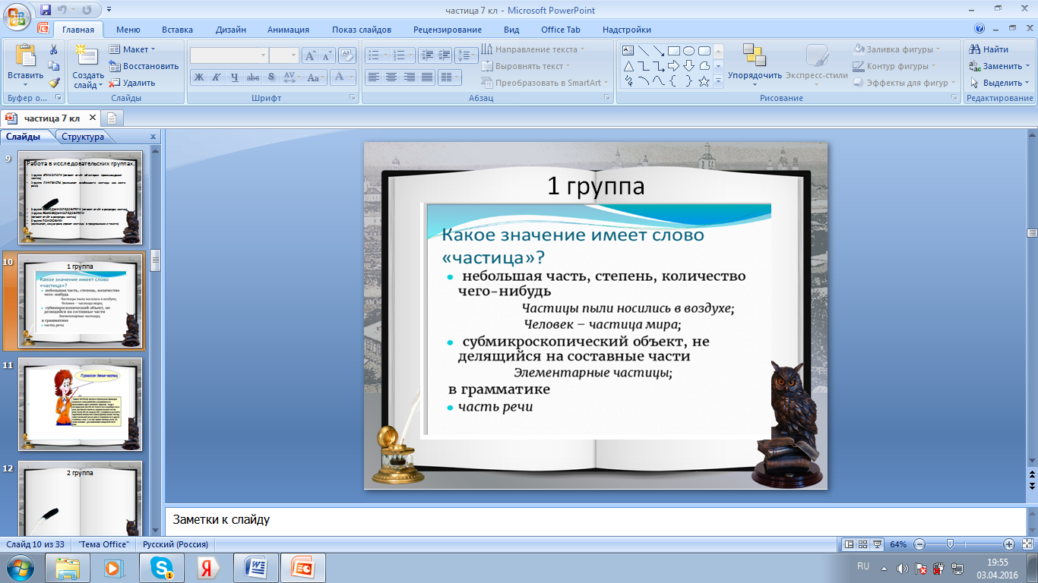Click the Save icon in the quick toolbar
1038x583 pixels.
coord(46,10)
